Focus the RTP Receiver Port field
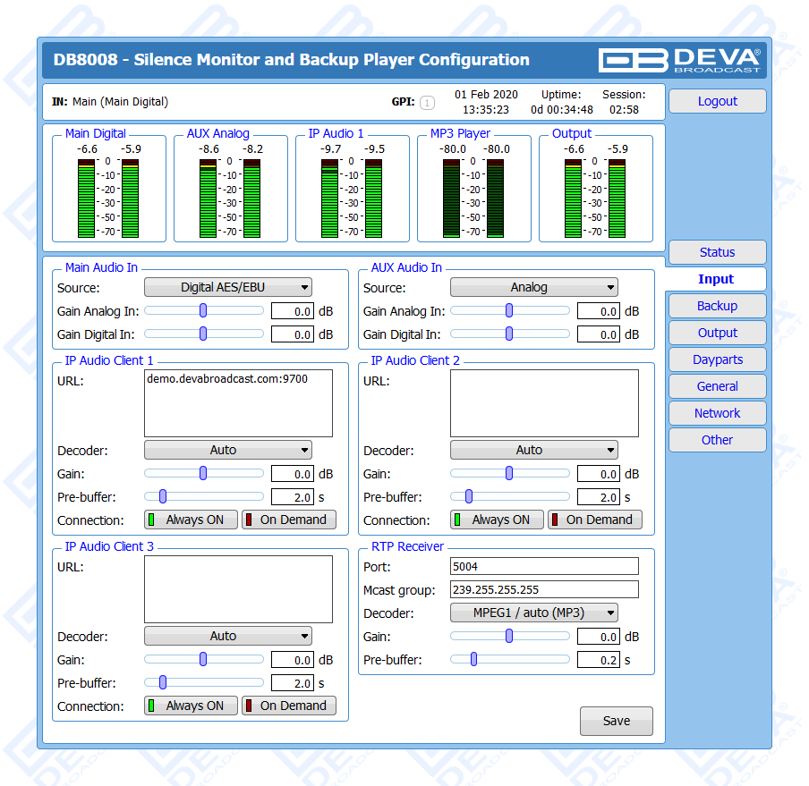This screenshot has height=786, width=809. pos(544,566)
